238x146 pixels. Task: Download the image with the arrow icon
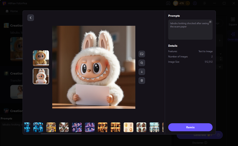[x=142, y=72]
